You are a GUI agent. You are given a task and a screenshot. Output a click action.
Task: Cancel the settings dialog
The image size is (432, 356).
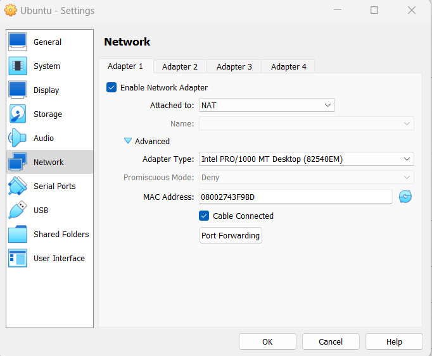point(331,341)
